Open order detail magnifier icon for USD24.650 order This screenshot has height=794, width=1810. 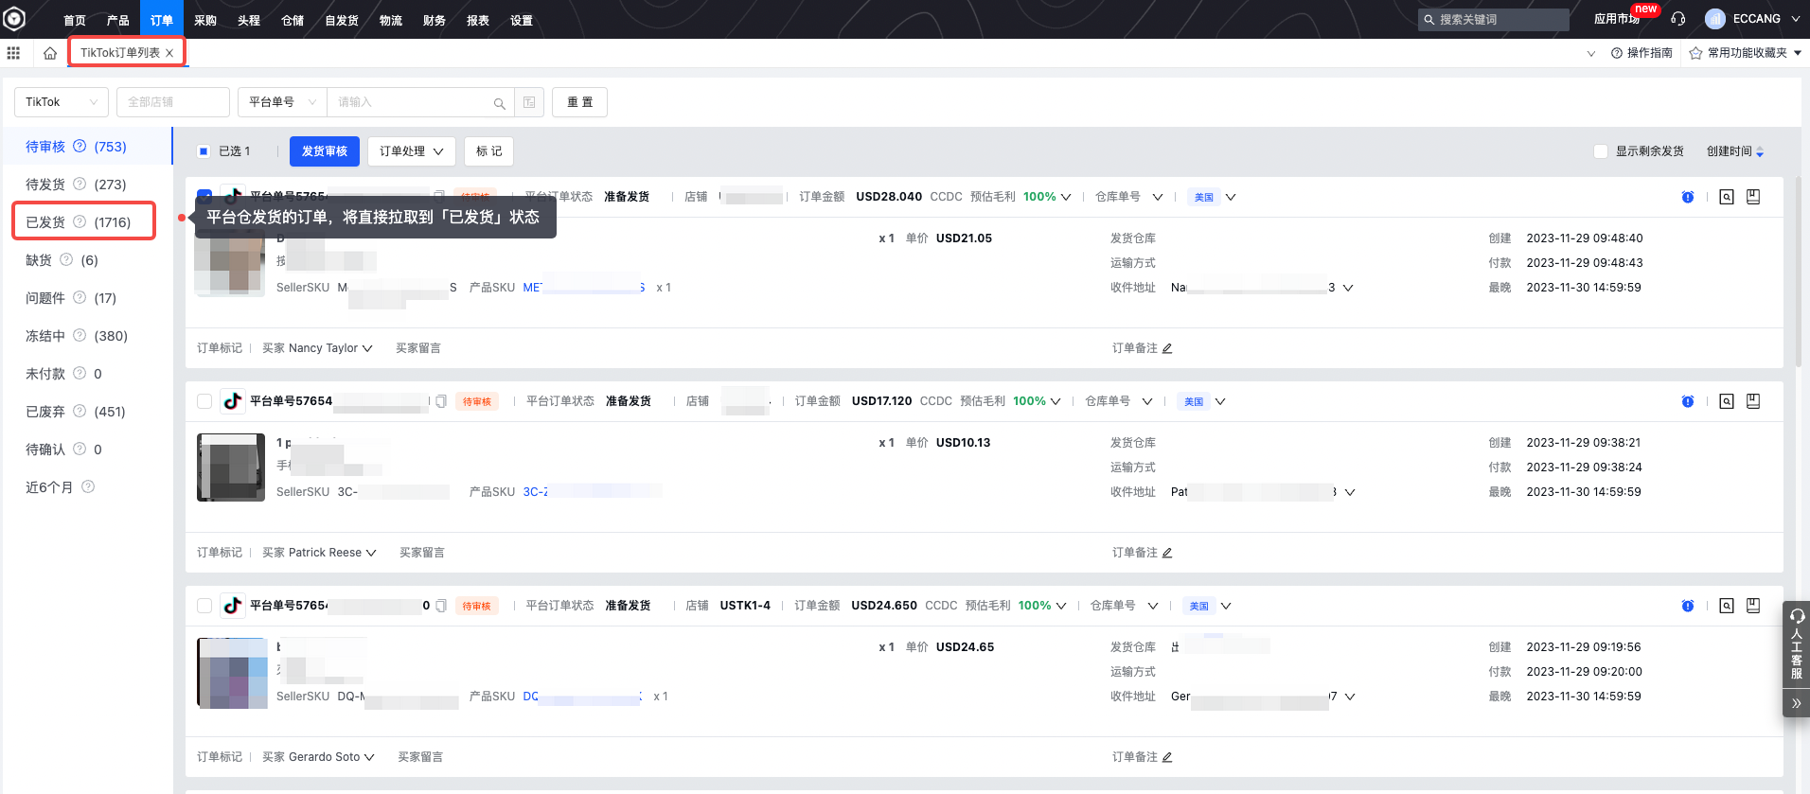[1727, 606]
